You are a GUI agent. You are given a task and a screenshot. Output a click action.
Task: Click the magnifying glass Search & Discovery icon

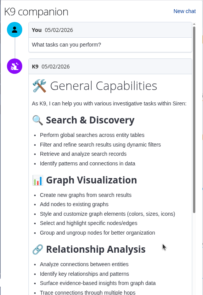pyautogui.click(x=38, y=120)
